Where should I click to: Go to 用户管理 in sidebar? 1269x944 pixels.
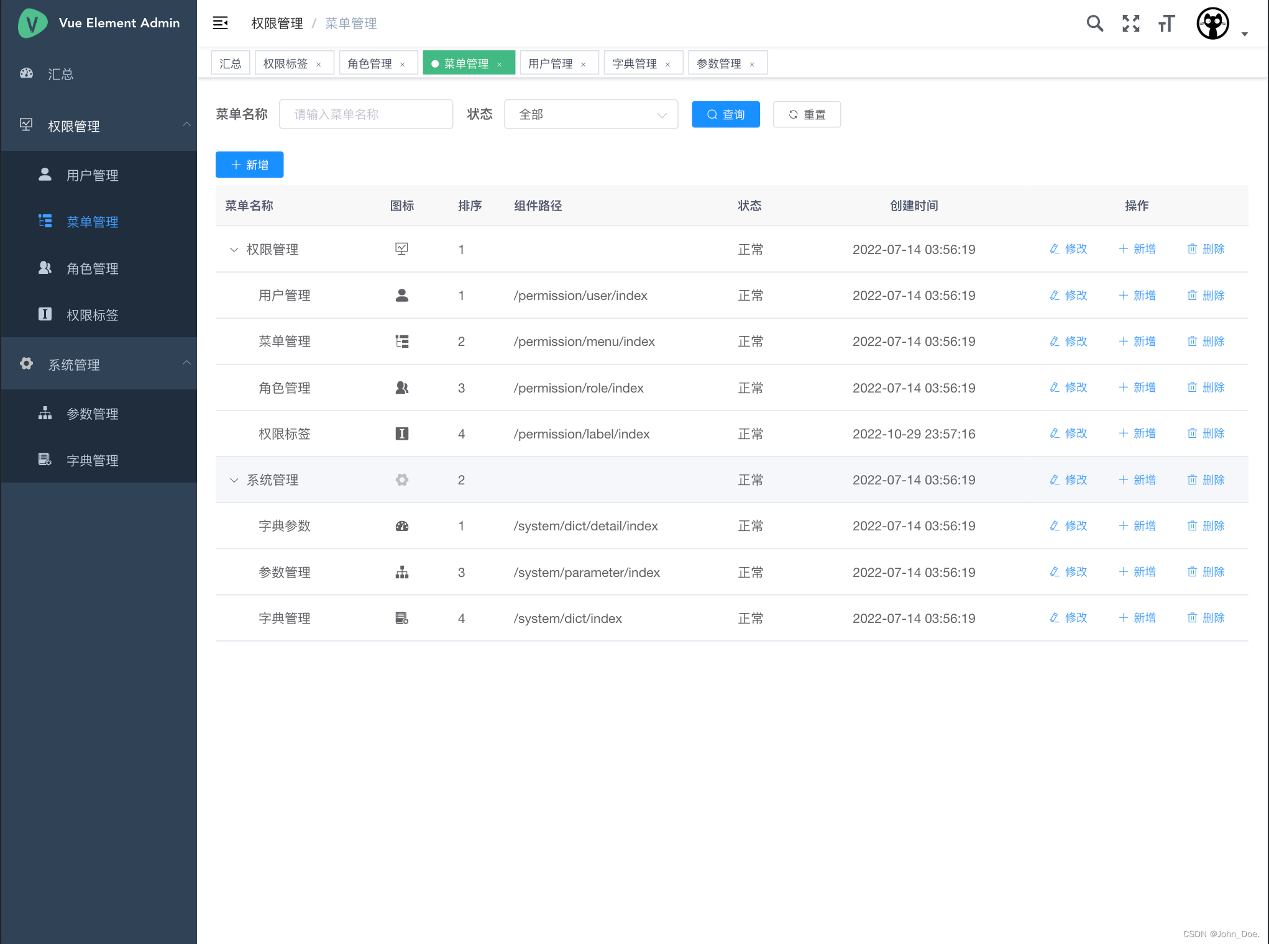[99, 175]
